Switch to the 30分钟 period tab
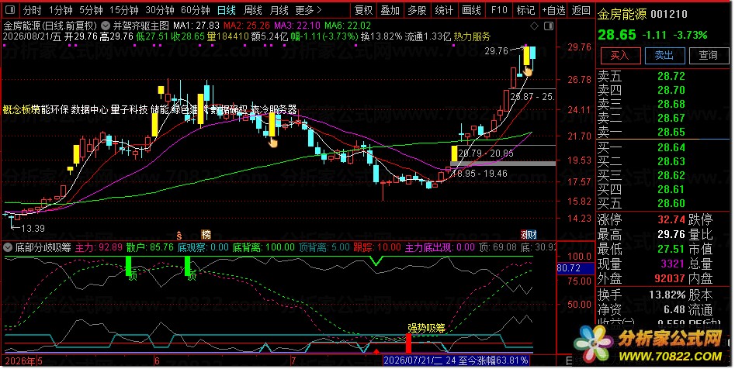 click(x=159, y=10)
